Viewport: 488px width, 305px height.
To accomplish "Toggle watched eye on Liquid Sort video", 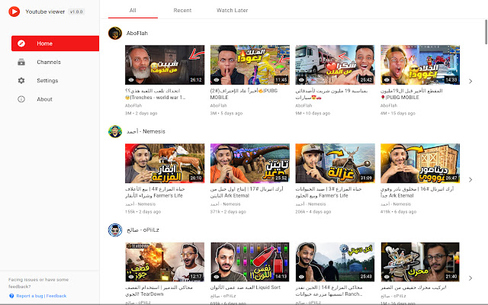I will click(x=217, y=276).
